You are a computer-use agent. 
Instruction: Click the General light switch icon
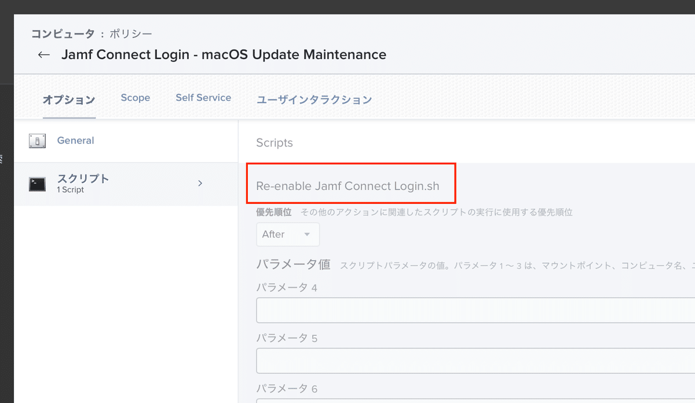tap(37, 141)
